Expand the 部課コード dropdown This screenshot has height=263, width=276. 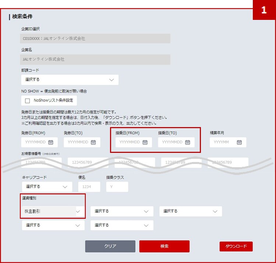(x=70, y=80)
